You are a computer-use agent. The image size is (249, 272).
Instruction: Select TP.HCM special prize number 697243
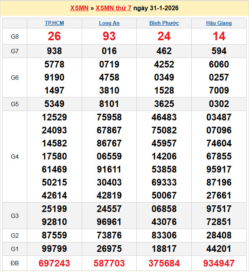tap(54, 263)
